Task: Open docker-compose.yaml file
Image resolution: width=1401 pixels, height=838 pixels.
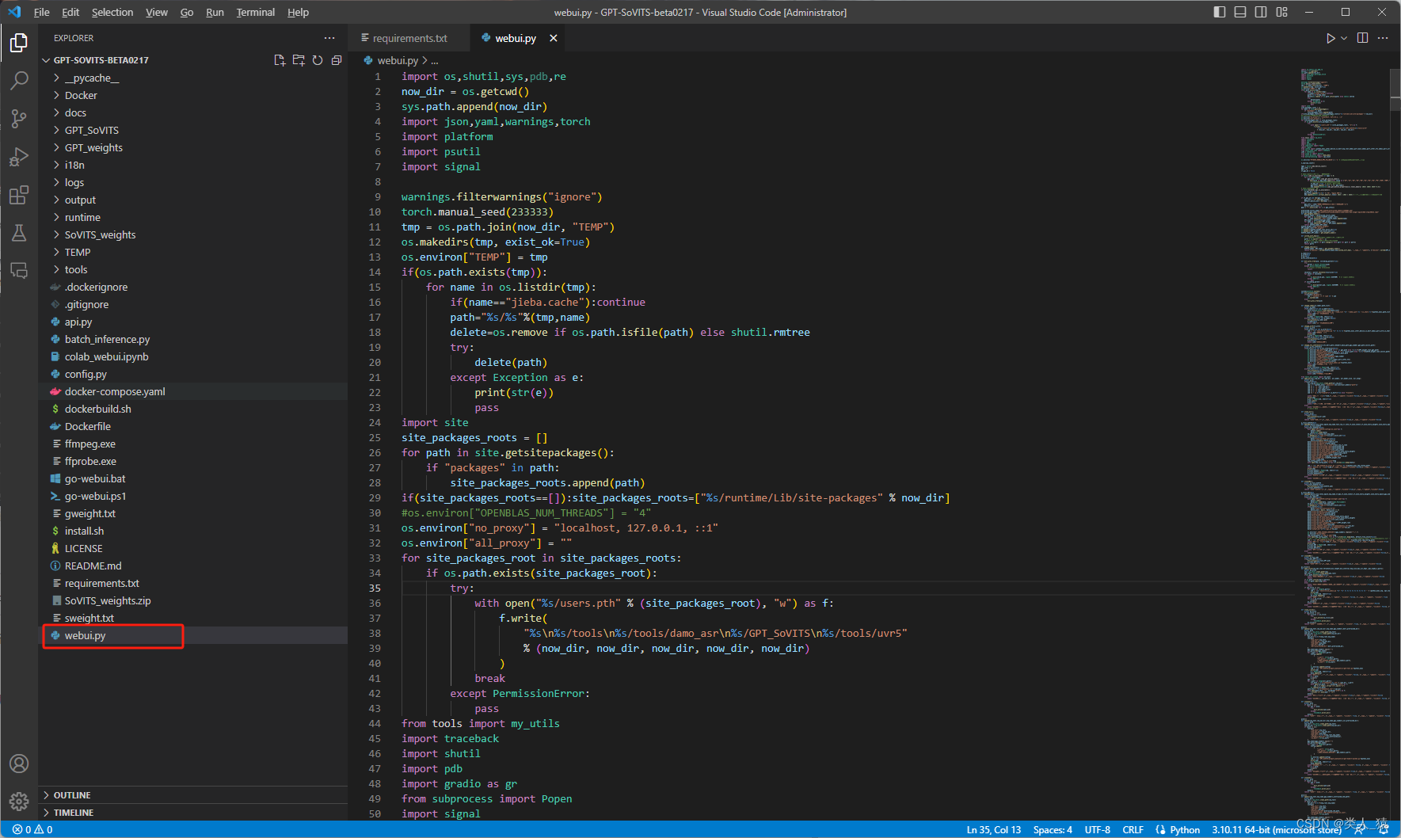Action: click(193, 391)
